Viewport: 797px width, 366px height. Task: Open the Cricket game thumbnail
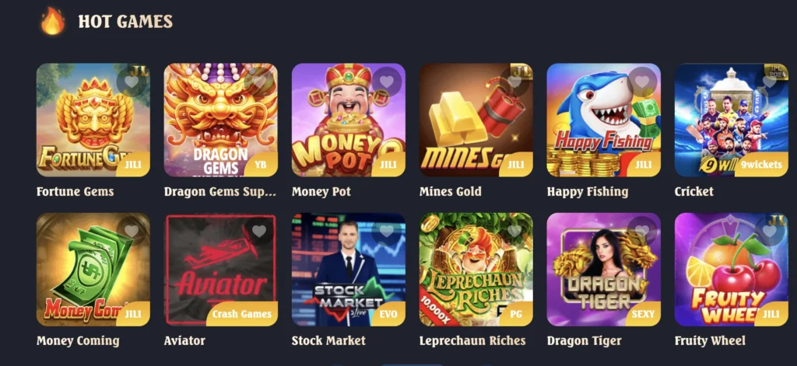(x=731, y=120)
